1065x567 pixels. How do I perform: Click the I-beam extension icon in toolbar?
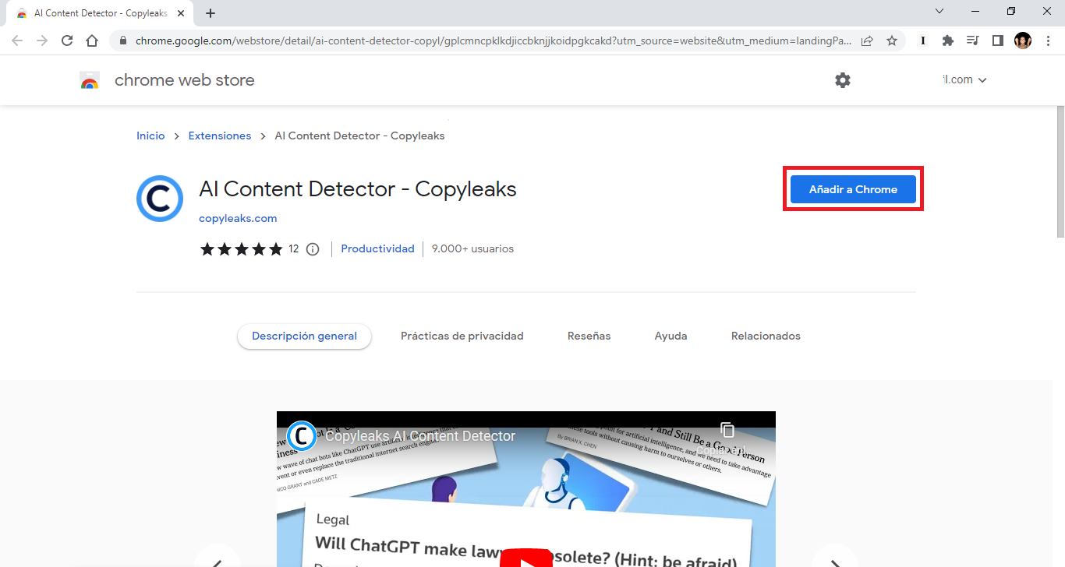(x=923, y=40)
